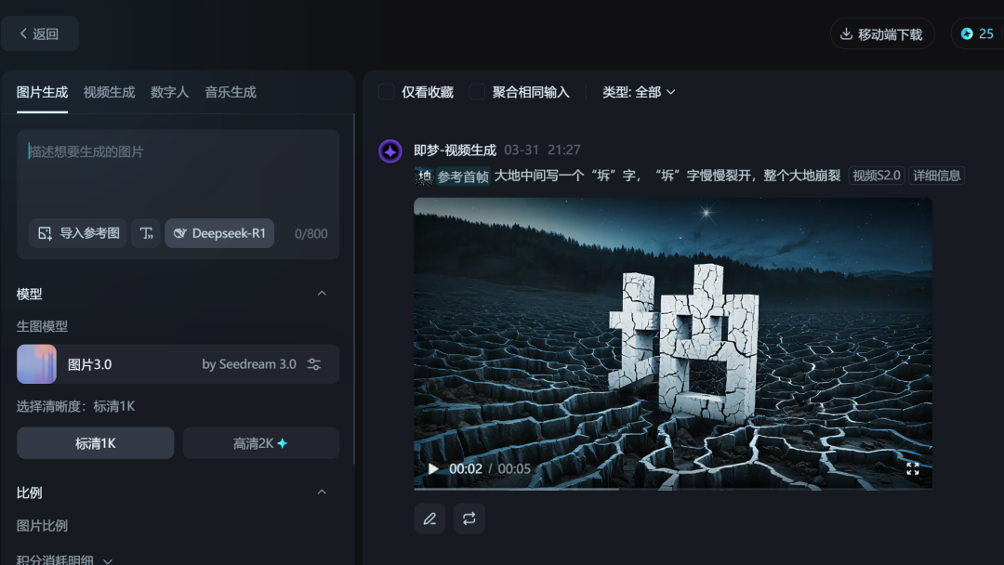
Task: Enable the 仅看收藏 checkbox
Action: coord(386,92)
